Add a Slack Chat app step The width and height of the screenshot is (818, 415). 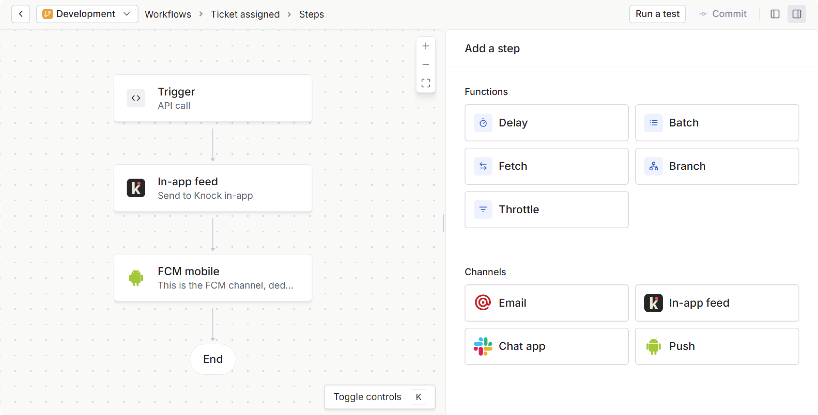click(546, 346)
